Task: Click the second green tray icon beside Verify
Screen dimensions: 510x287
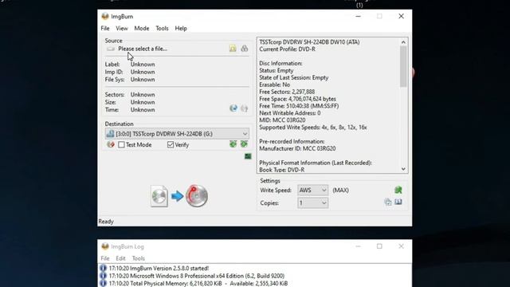Action: point(244,143)
